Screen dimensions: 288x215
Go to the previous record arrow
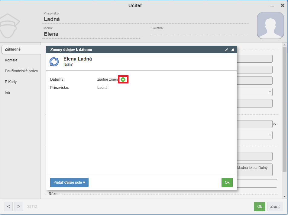pyautogui.click(x=8, y=206)
